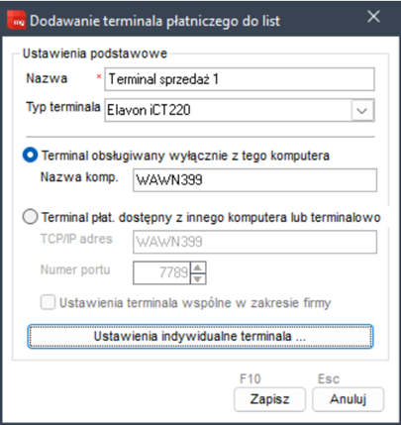
Task: Expand the chevron arrow of Typ terminala
Action: [362, 110]
